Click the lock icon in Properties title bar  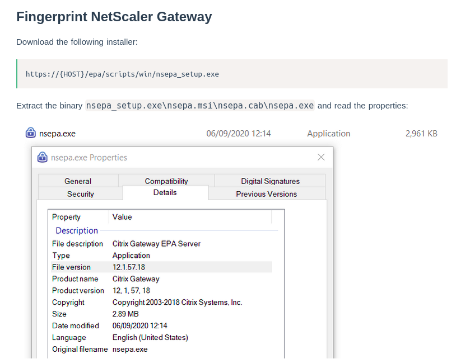point(42,157)
